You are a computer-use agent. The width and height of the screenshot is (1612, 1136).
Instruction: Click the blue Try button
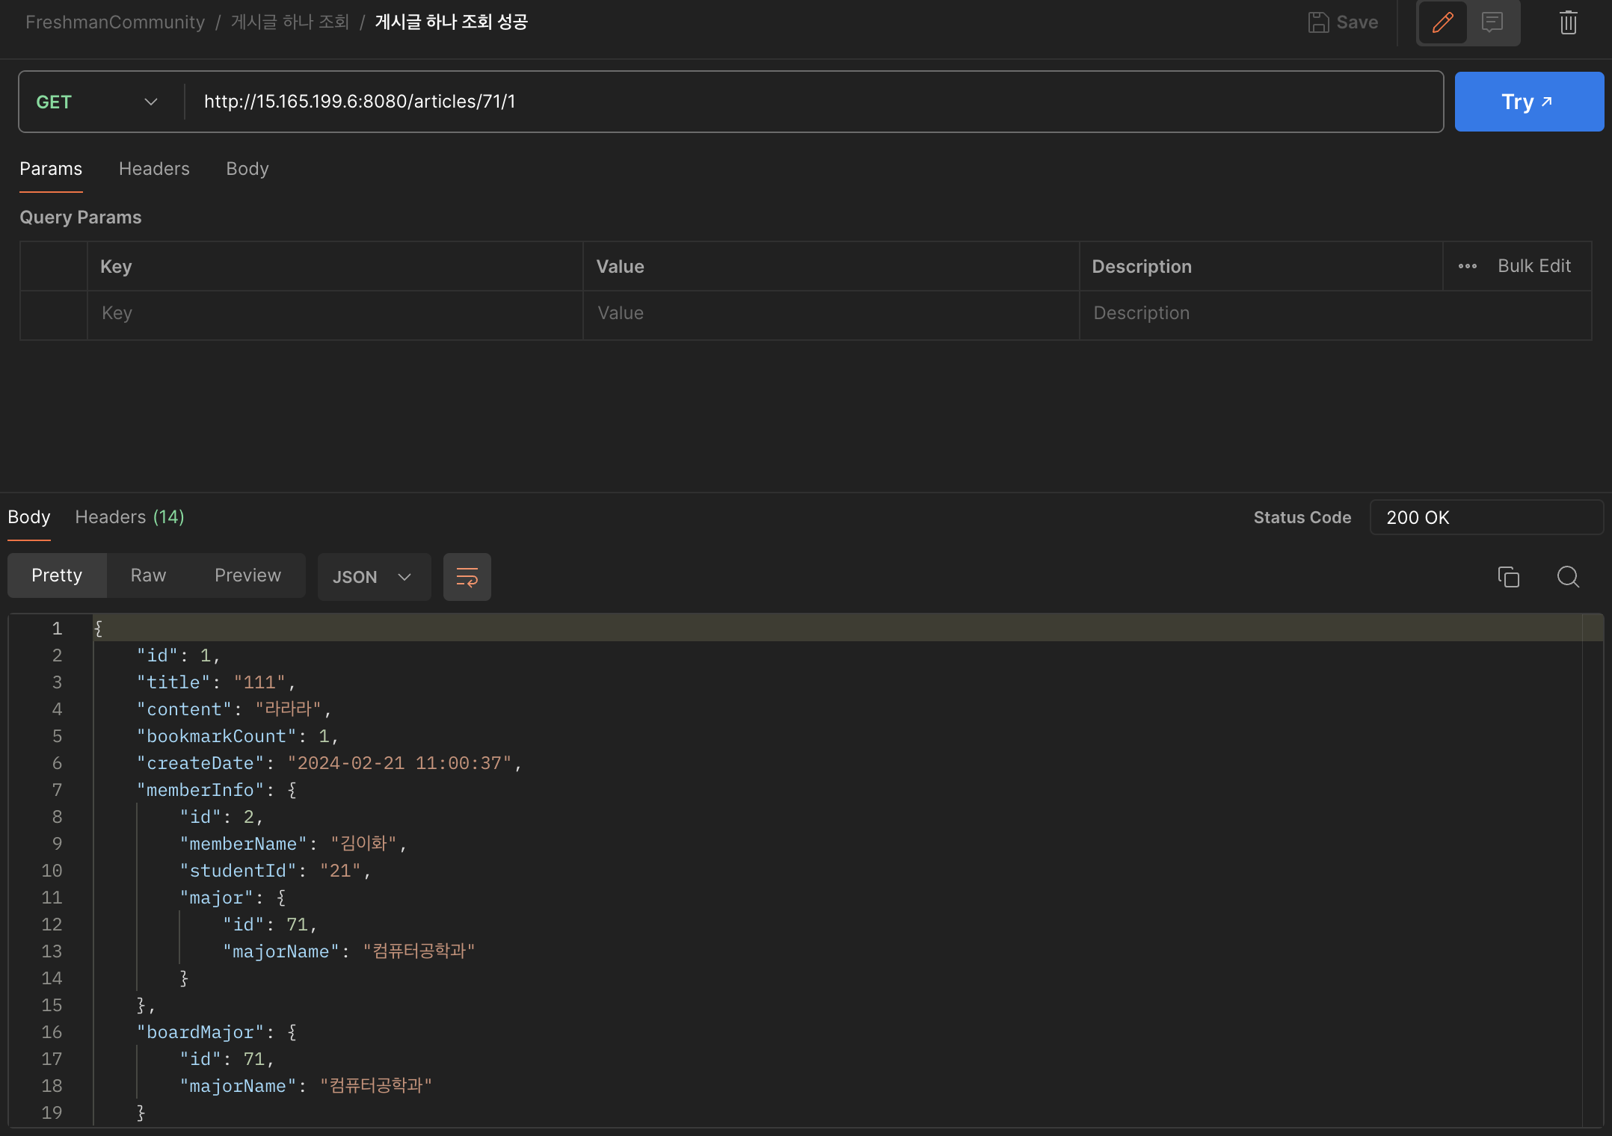pyautogui.click(x=1528, y=102)
